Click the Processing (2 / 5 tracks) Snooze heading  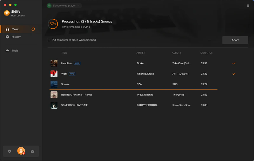click(x=87, y=21)
